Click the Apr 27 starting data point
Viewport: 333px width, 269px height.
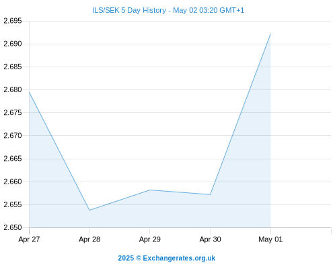coord(30,92)
